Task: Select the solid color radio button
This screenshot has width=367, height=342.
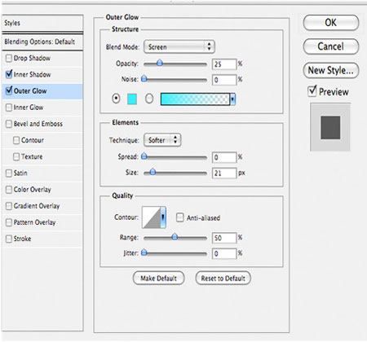Action: (x=116, y=99)
